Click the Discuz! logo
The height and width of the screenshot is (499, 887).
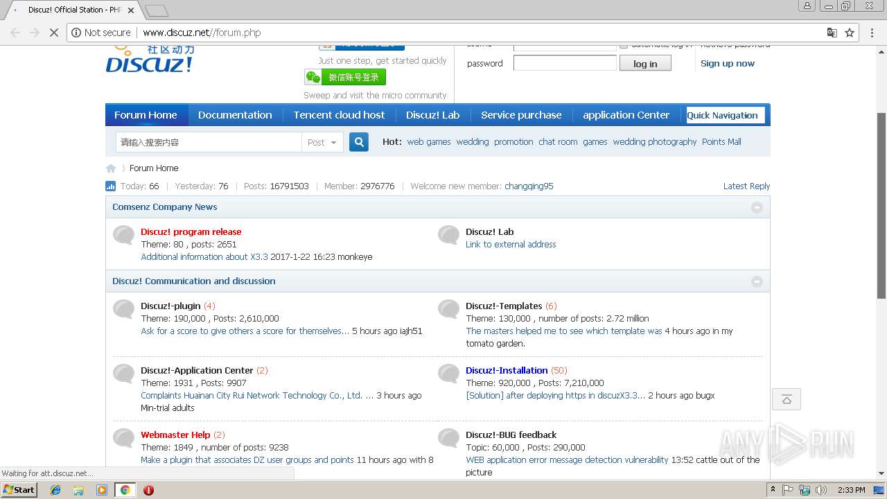pyautogui.click(x=149, y=60)
